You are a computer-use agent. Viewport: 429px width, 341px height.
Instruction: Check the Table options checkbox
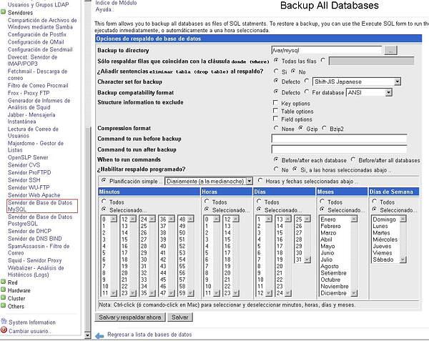(276, 112)
